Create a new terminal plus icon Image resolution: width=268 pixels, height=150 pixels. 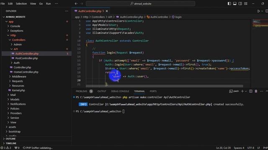click(242, 91)
